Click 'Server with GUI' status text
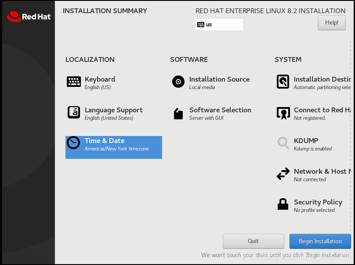 click(x=206, y=118)
